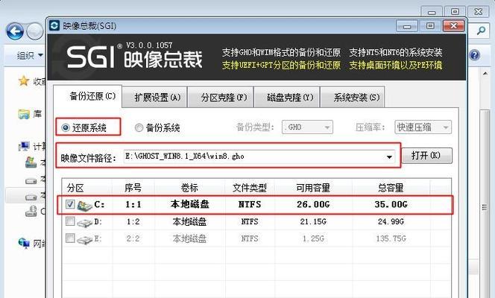This screenshot has width=495, height=298.
Task: Expand the image file path dropdown arrow
Action: tap(390, 157)
